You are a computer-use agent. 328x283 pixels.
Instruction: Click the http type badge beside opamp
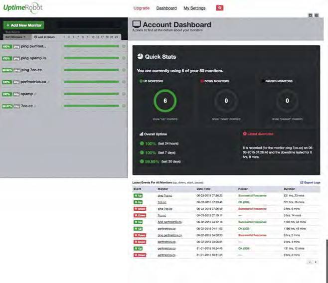point(16,94)
